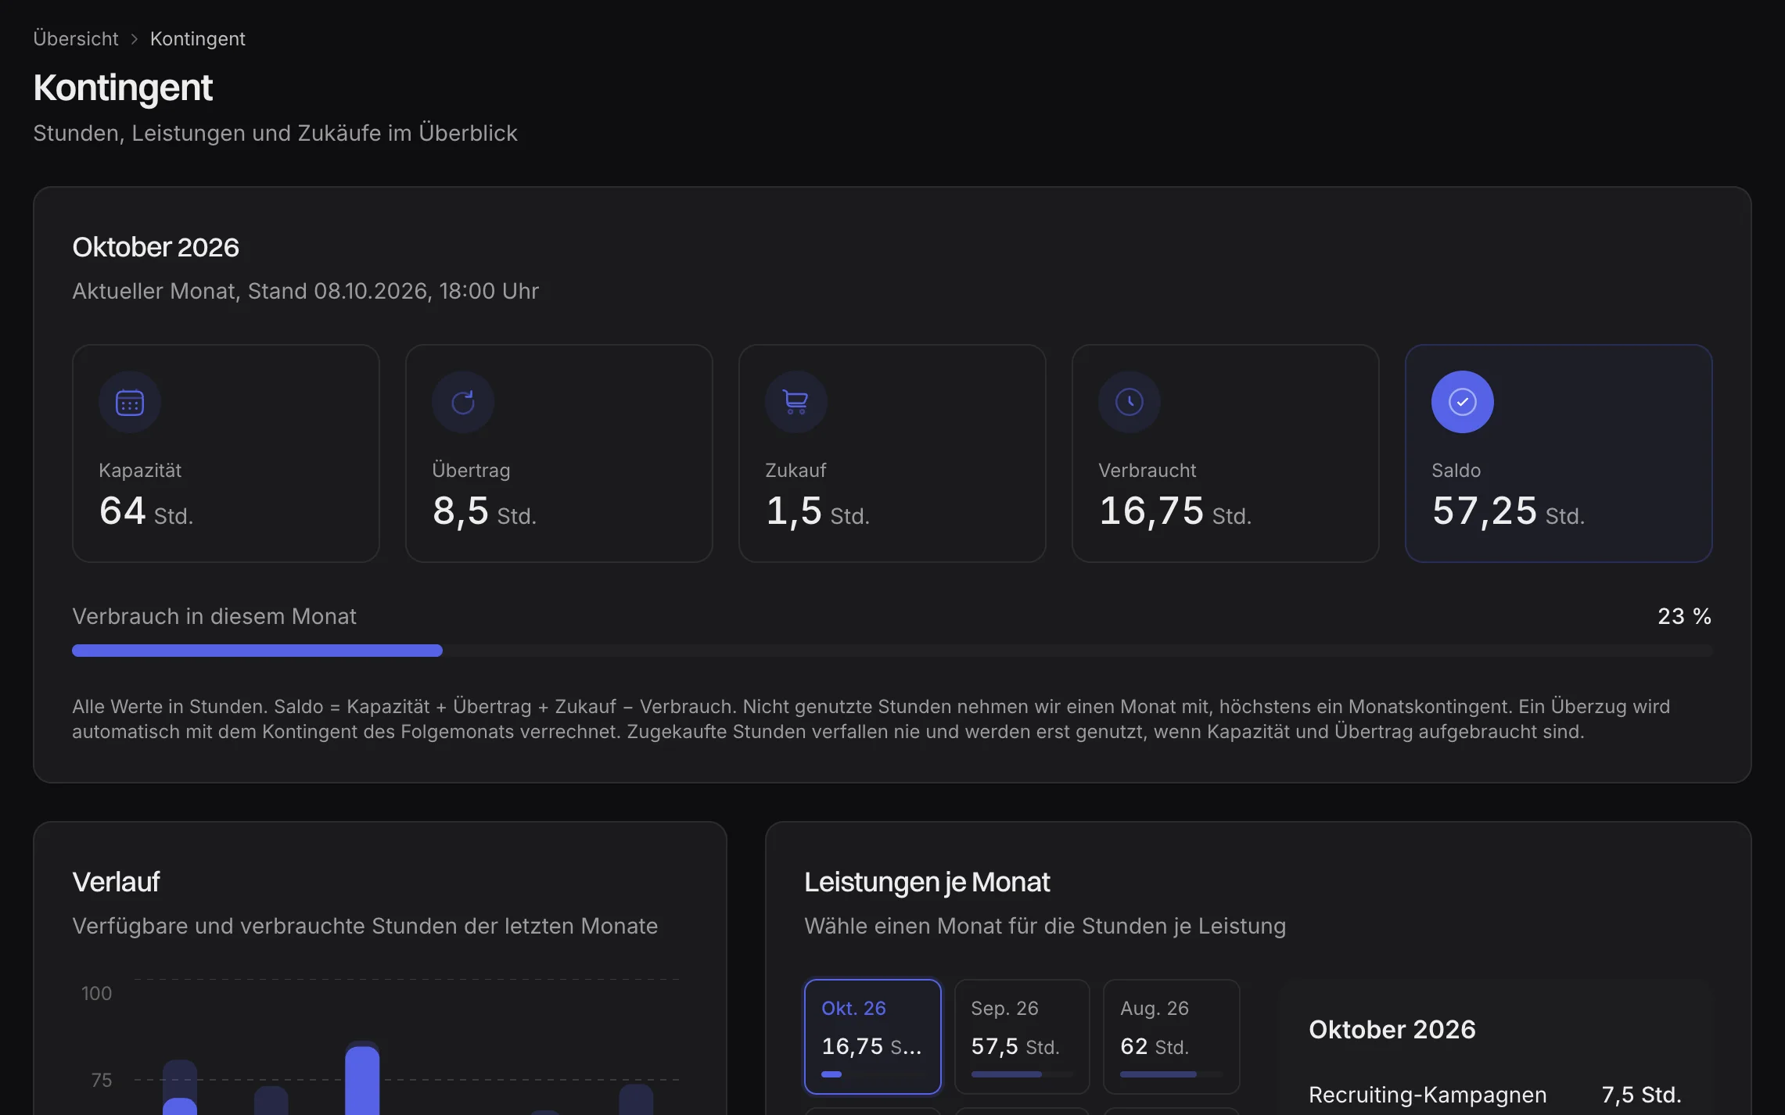The height and width of the screenshot is (1115, 1785).
Task: Click the Verlauf section heading
Action: (x=116, y=882)
